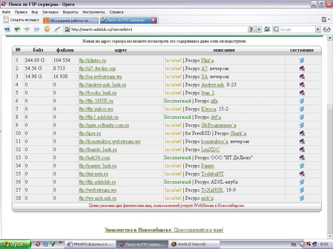Click the Знакомства в Новосибирске link

click(x=138, y=230)
